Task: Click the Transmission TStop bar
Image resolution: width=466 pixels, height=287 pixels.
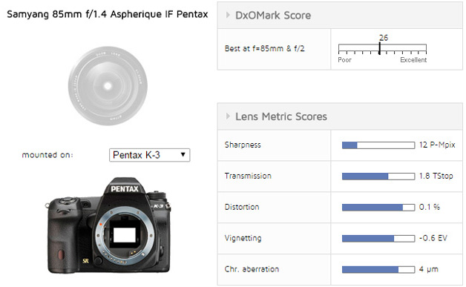Action: pyautogui.click(x=378, y=177)
